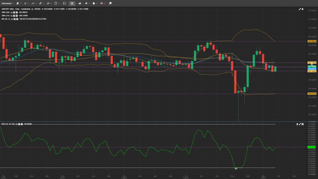Open the share arrow menu
This screenshot has height=179, width=318.
(x=87, y=3)
